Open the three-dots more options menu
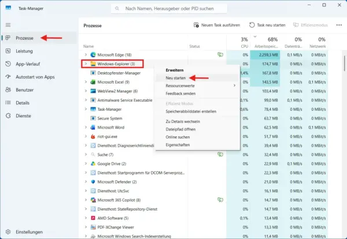This screenshot has height=239, width=347. [x=339, y=25]
